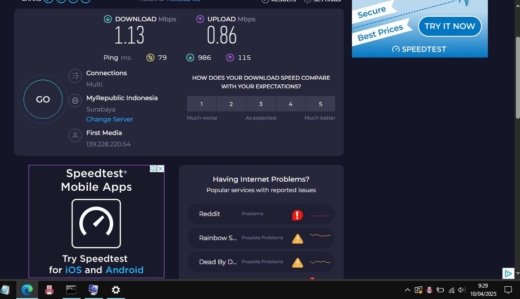Click the scrollbar down arrow
This screenshot has width=520, height=299.
click(x=518, y=274)
